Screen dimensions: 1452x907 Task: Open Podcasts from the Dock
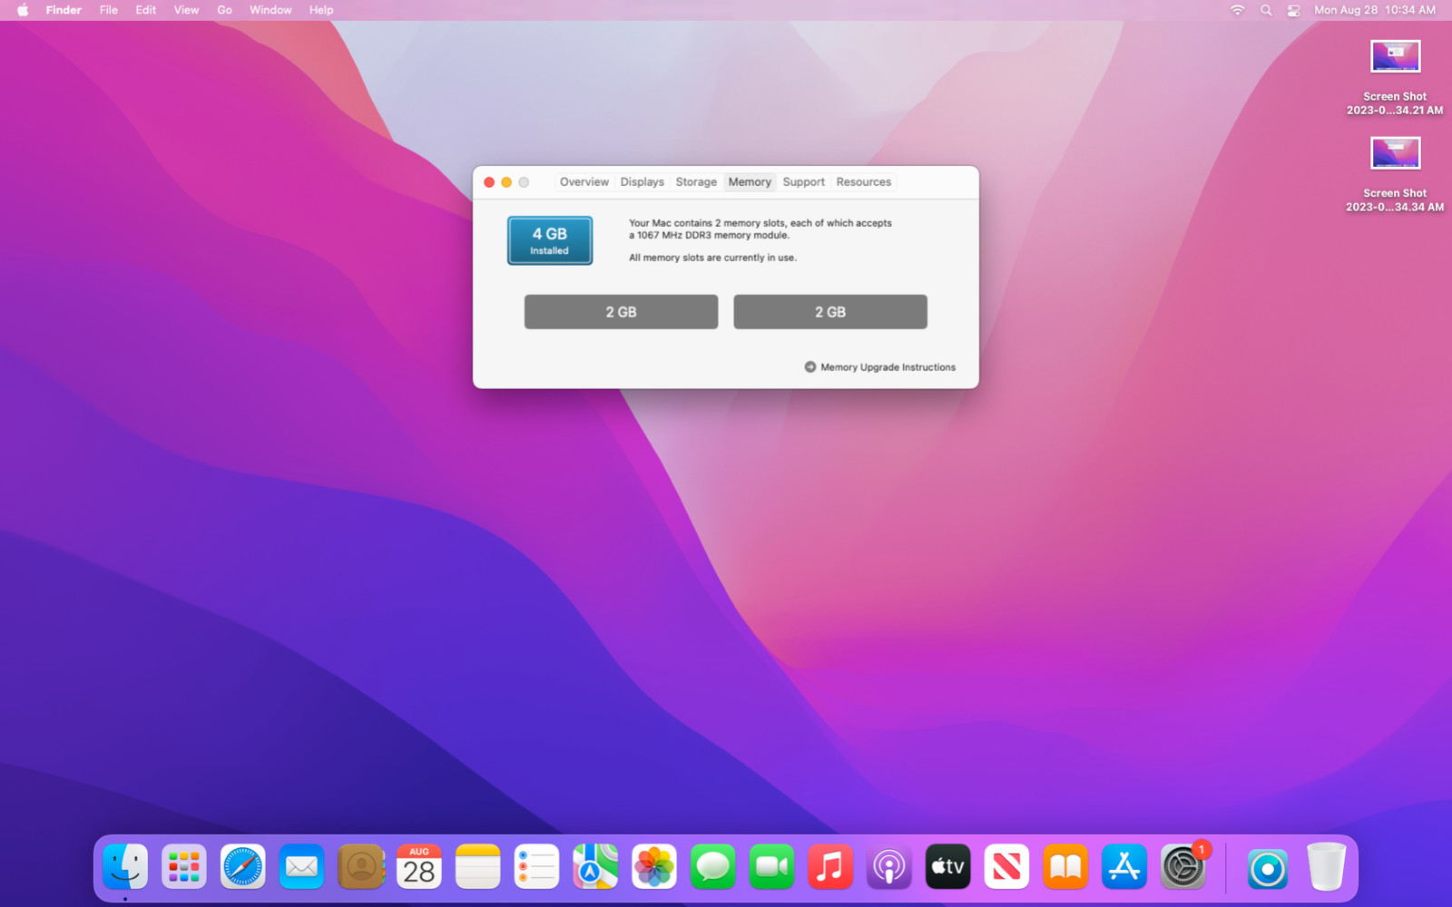coord(889,867)
